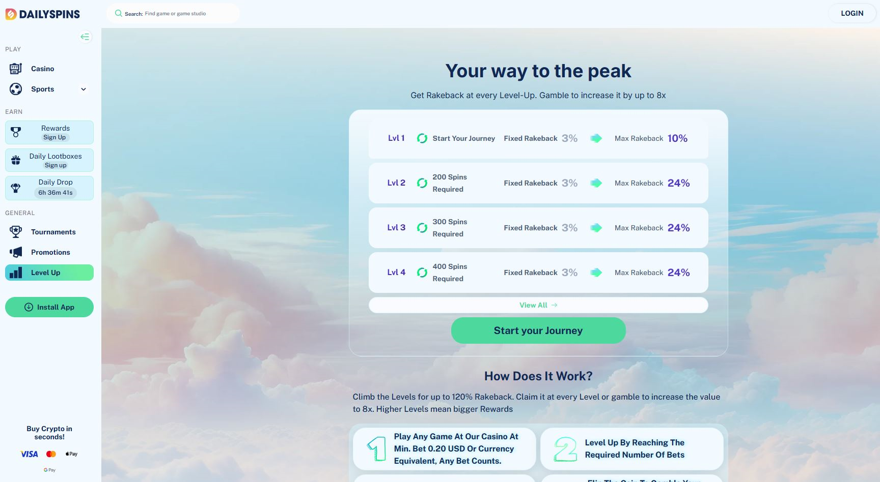The height and width of the screenshot is (482, 880).
Task: Open Rewards Sign Up card
Action: coord(49,132)
